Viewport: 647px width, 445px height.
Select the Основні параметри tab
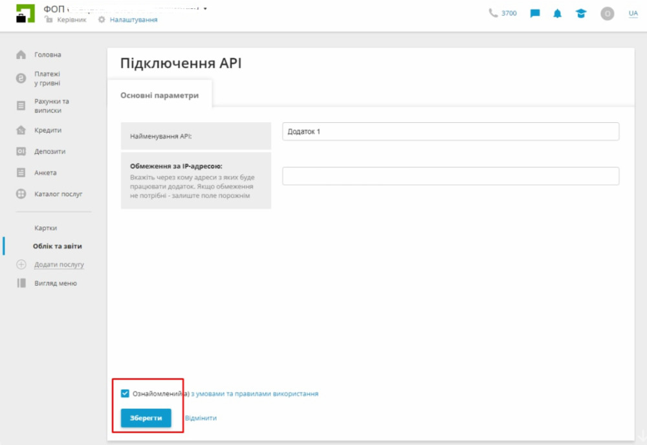pos(159,95)
